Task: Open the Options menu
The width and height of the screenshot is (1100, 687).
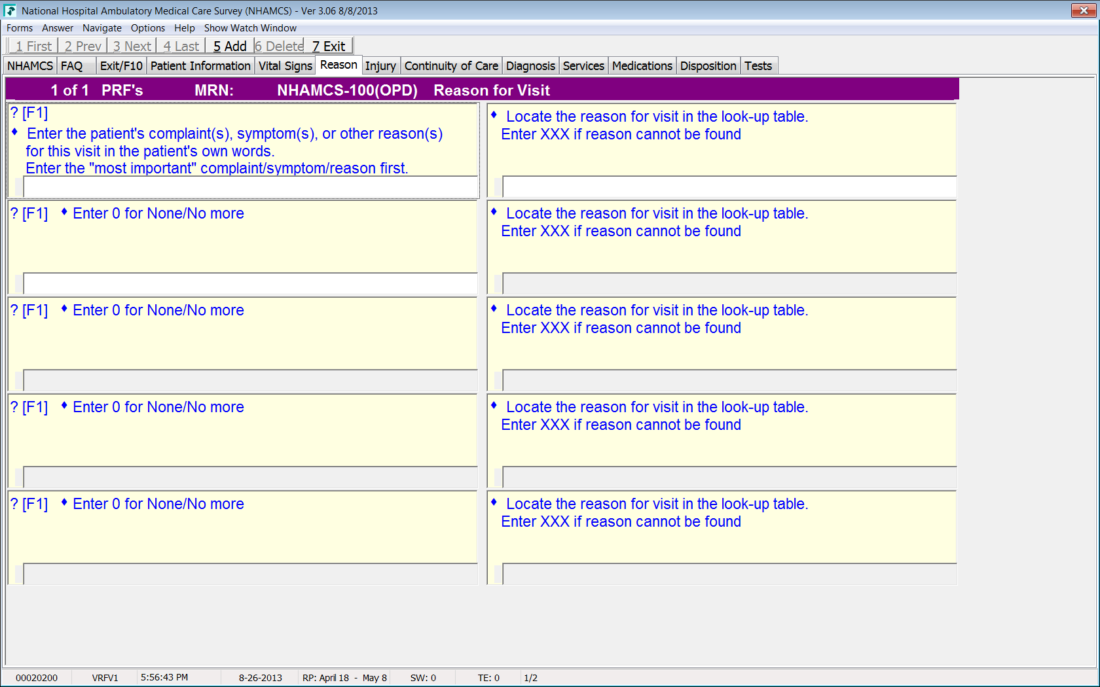Action: point(148,28)
